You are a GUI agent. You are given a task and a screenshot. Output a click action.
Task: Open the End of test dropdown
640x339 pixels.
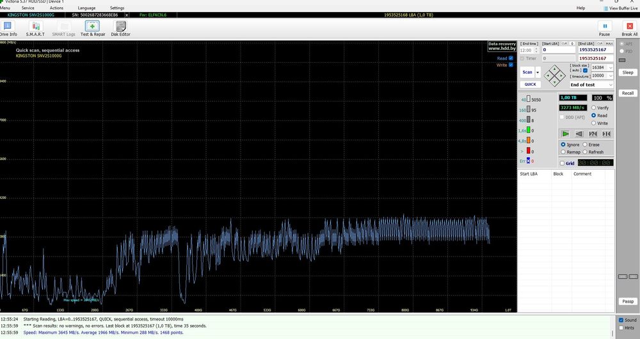(591, 84)
